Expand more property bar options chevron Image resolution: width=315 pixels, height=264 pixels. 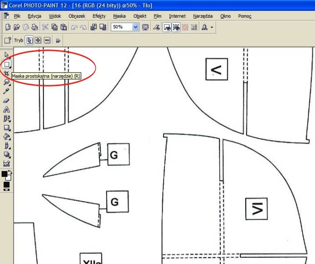[x=58, y=40]
